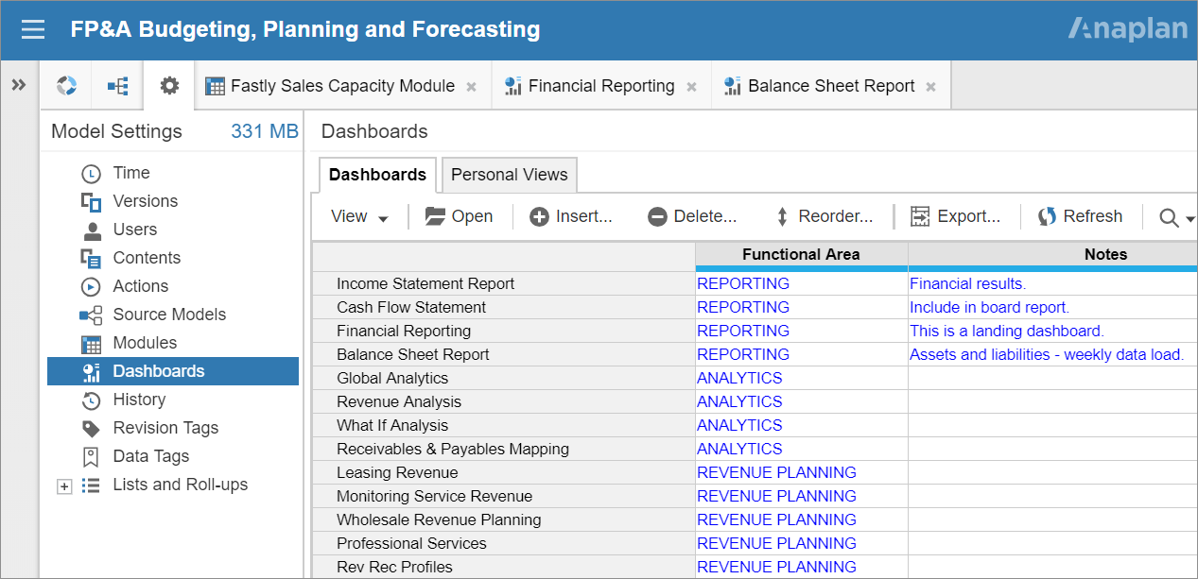Select the Income Statement Report row

[425, 283]
